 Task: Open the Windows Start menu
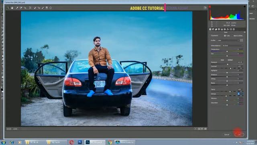pyautogui.click(x=4, y=142)
